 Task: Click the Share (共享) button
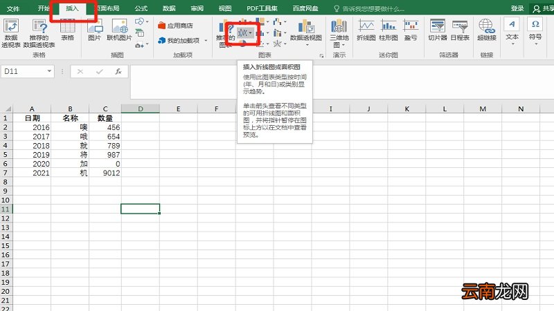(x=544, y=8)
